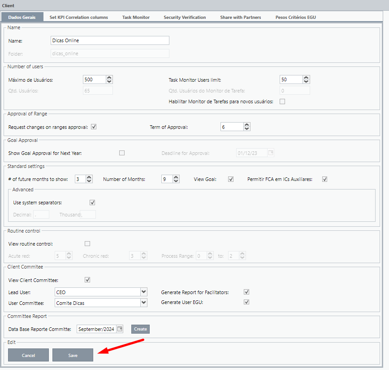Screen dimensions: 389x370
Task: Click into the Name text field
Action: [110, 40]
